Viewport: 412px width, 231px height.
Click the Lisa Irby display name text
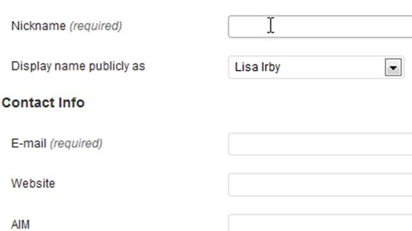(x=257, y=67)
